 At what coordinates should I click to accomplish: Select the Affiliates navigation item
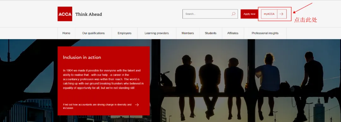(233, 33)
